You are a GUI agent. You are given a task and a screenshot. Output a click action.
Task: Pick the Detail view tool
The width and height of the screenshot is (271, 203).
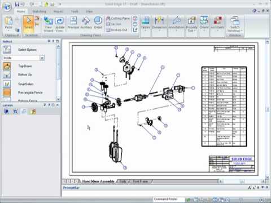(98, 23)
